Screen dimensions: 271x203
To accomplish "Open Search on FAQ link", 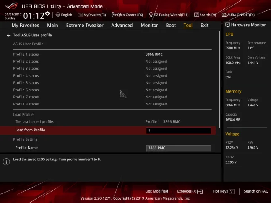I will click(256, 191).
